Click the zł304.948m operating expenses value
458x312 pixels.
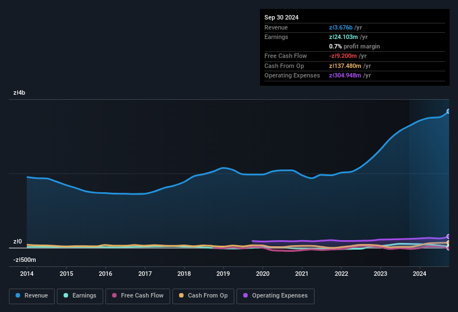point(345,75)
